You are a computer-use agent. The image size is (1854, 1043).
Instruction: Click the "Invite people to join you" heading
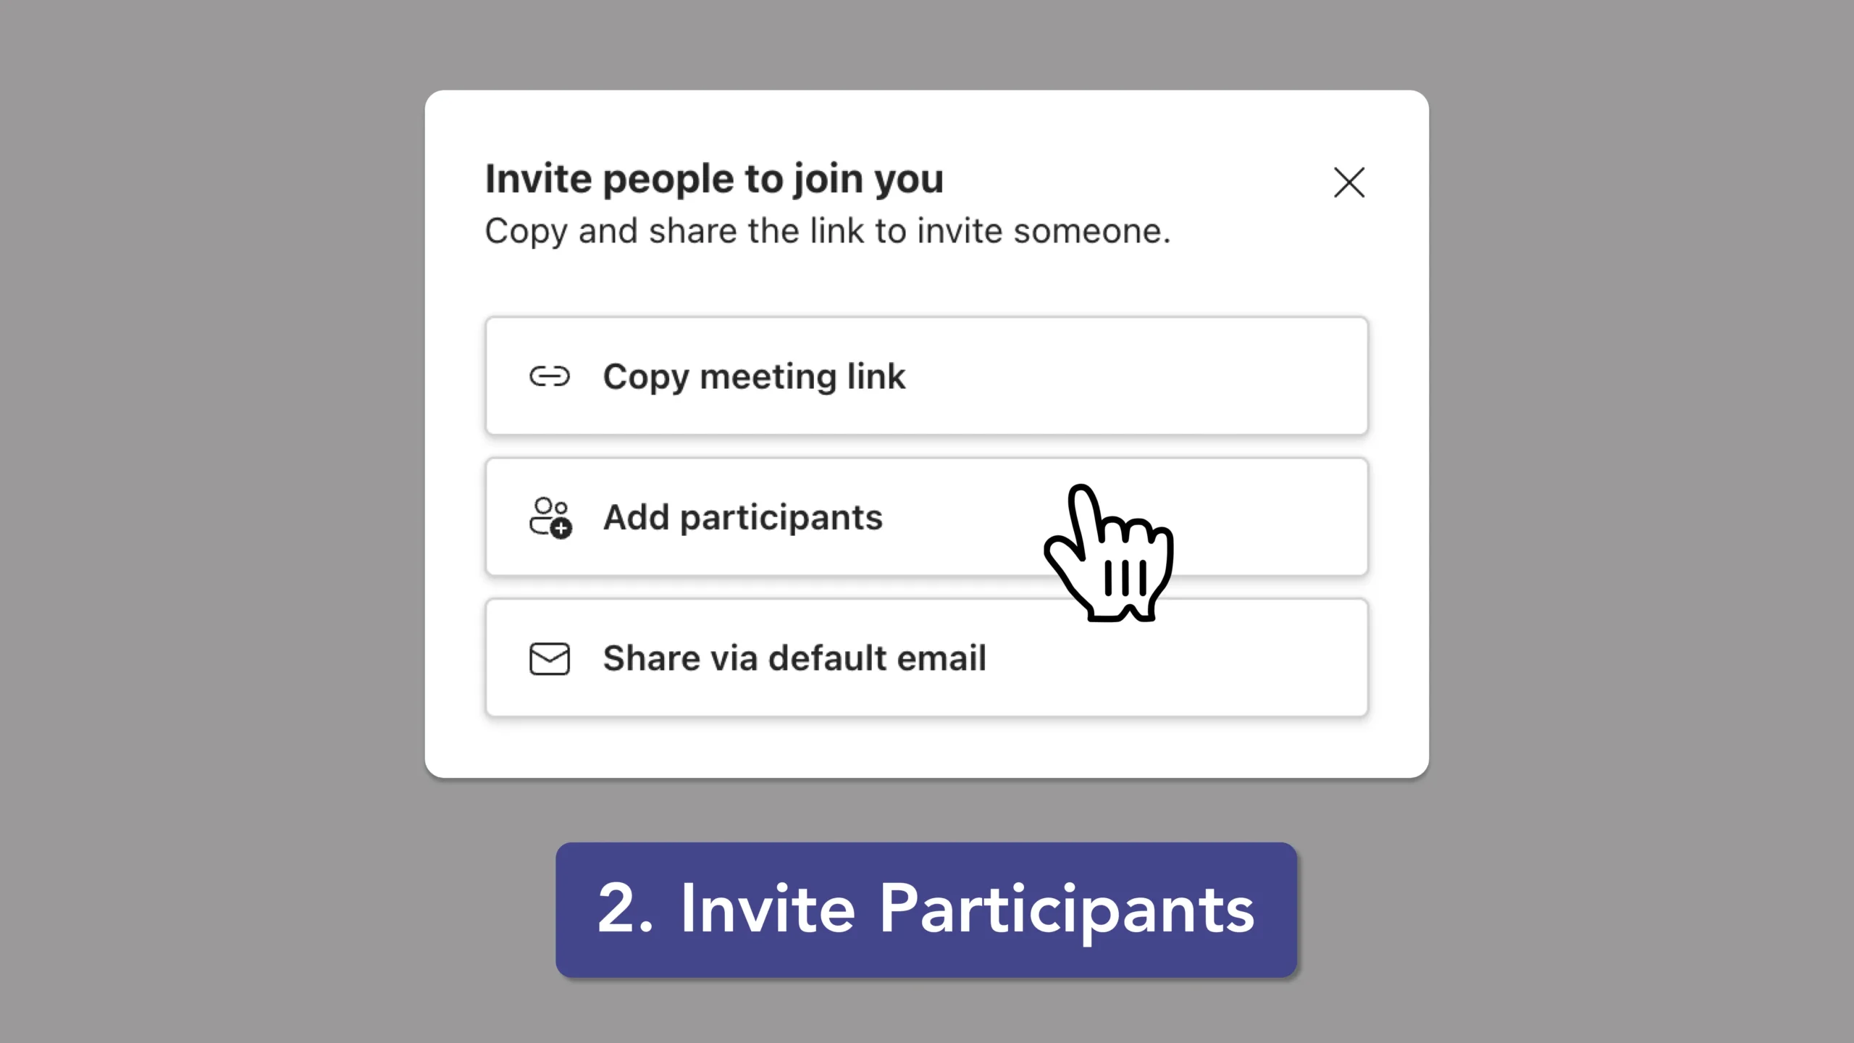[x=714, y=179]
